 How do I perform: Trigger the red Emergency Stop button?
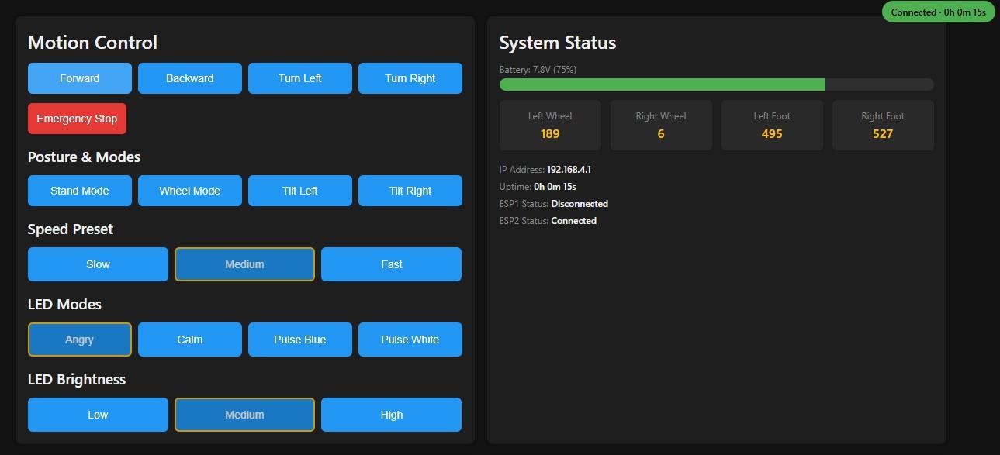click(77, 119)
